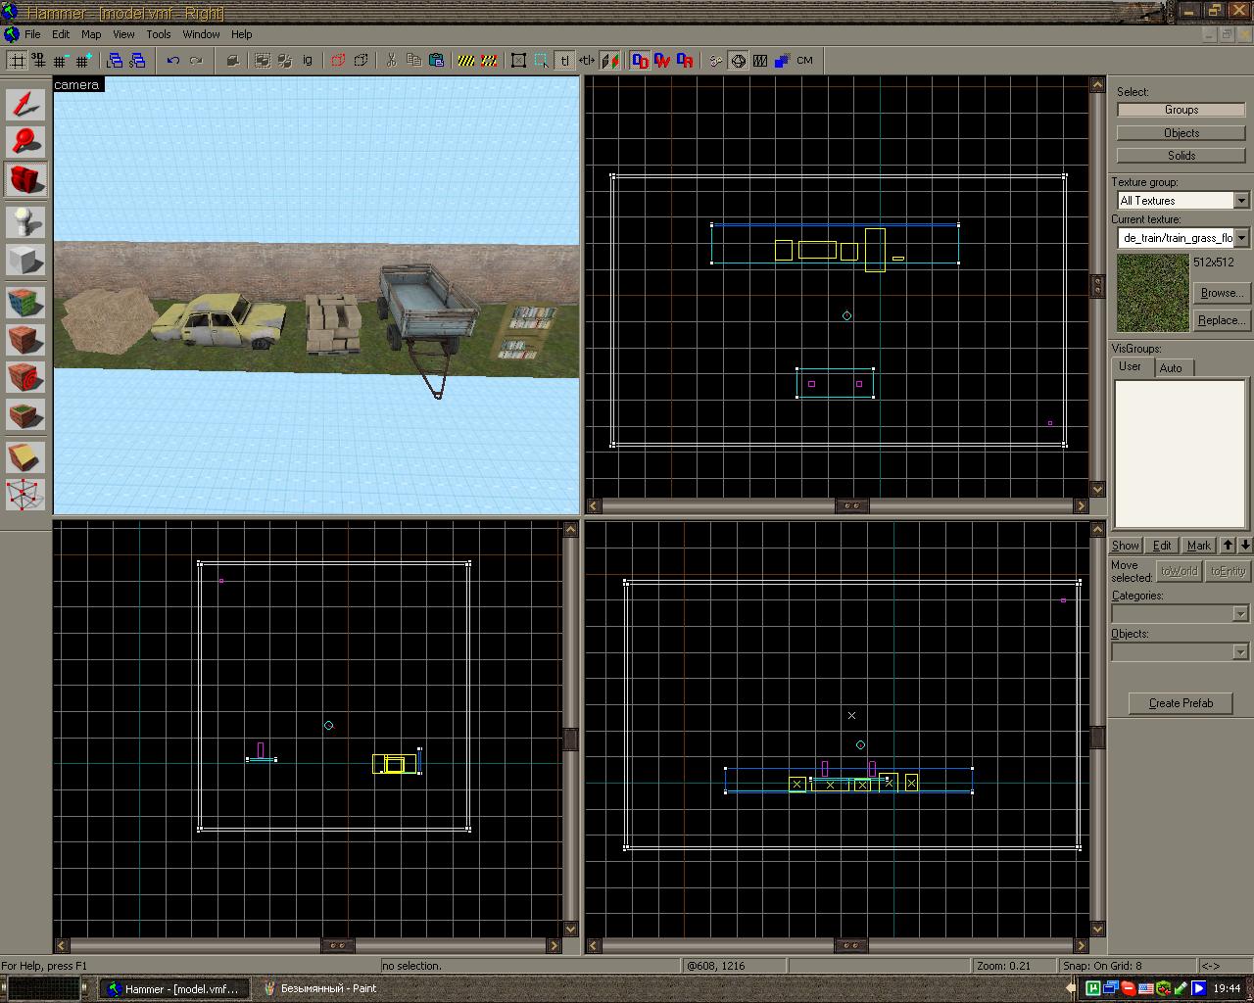Choose the red Camera tool
This screenshot has width=1254, height=1003.
pyautogui.click(x=25, y=179)
